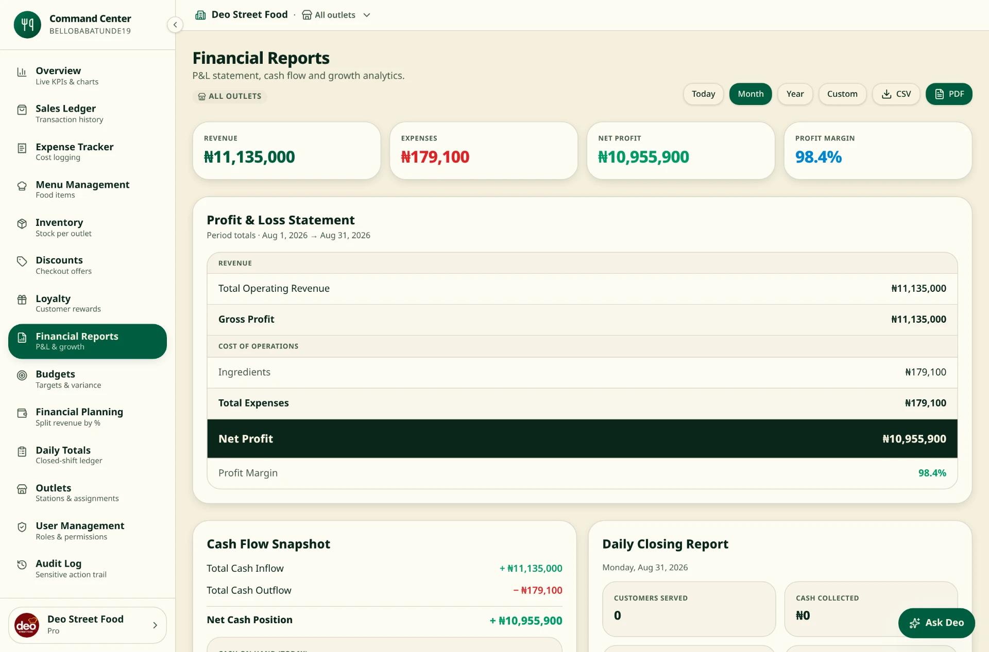Click the Financial Planning wallet icon
This screenshot has width=989, height=652.
pyautogui.click(x=22, y=413)
